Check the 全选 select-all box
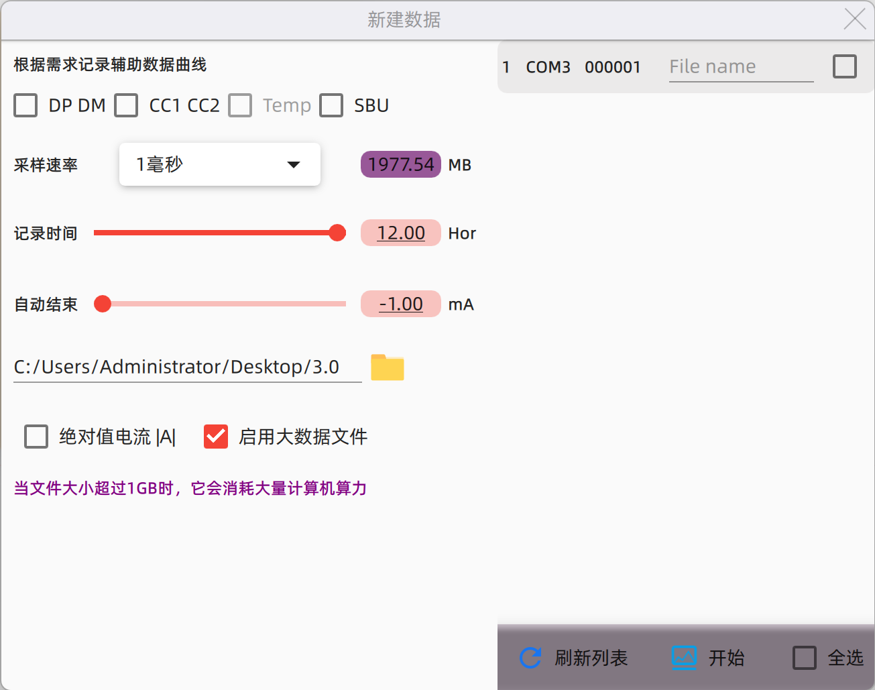 [x=804, y=658]
